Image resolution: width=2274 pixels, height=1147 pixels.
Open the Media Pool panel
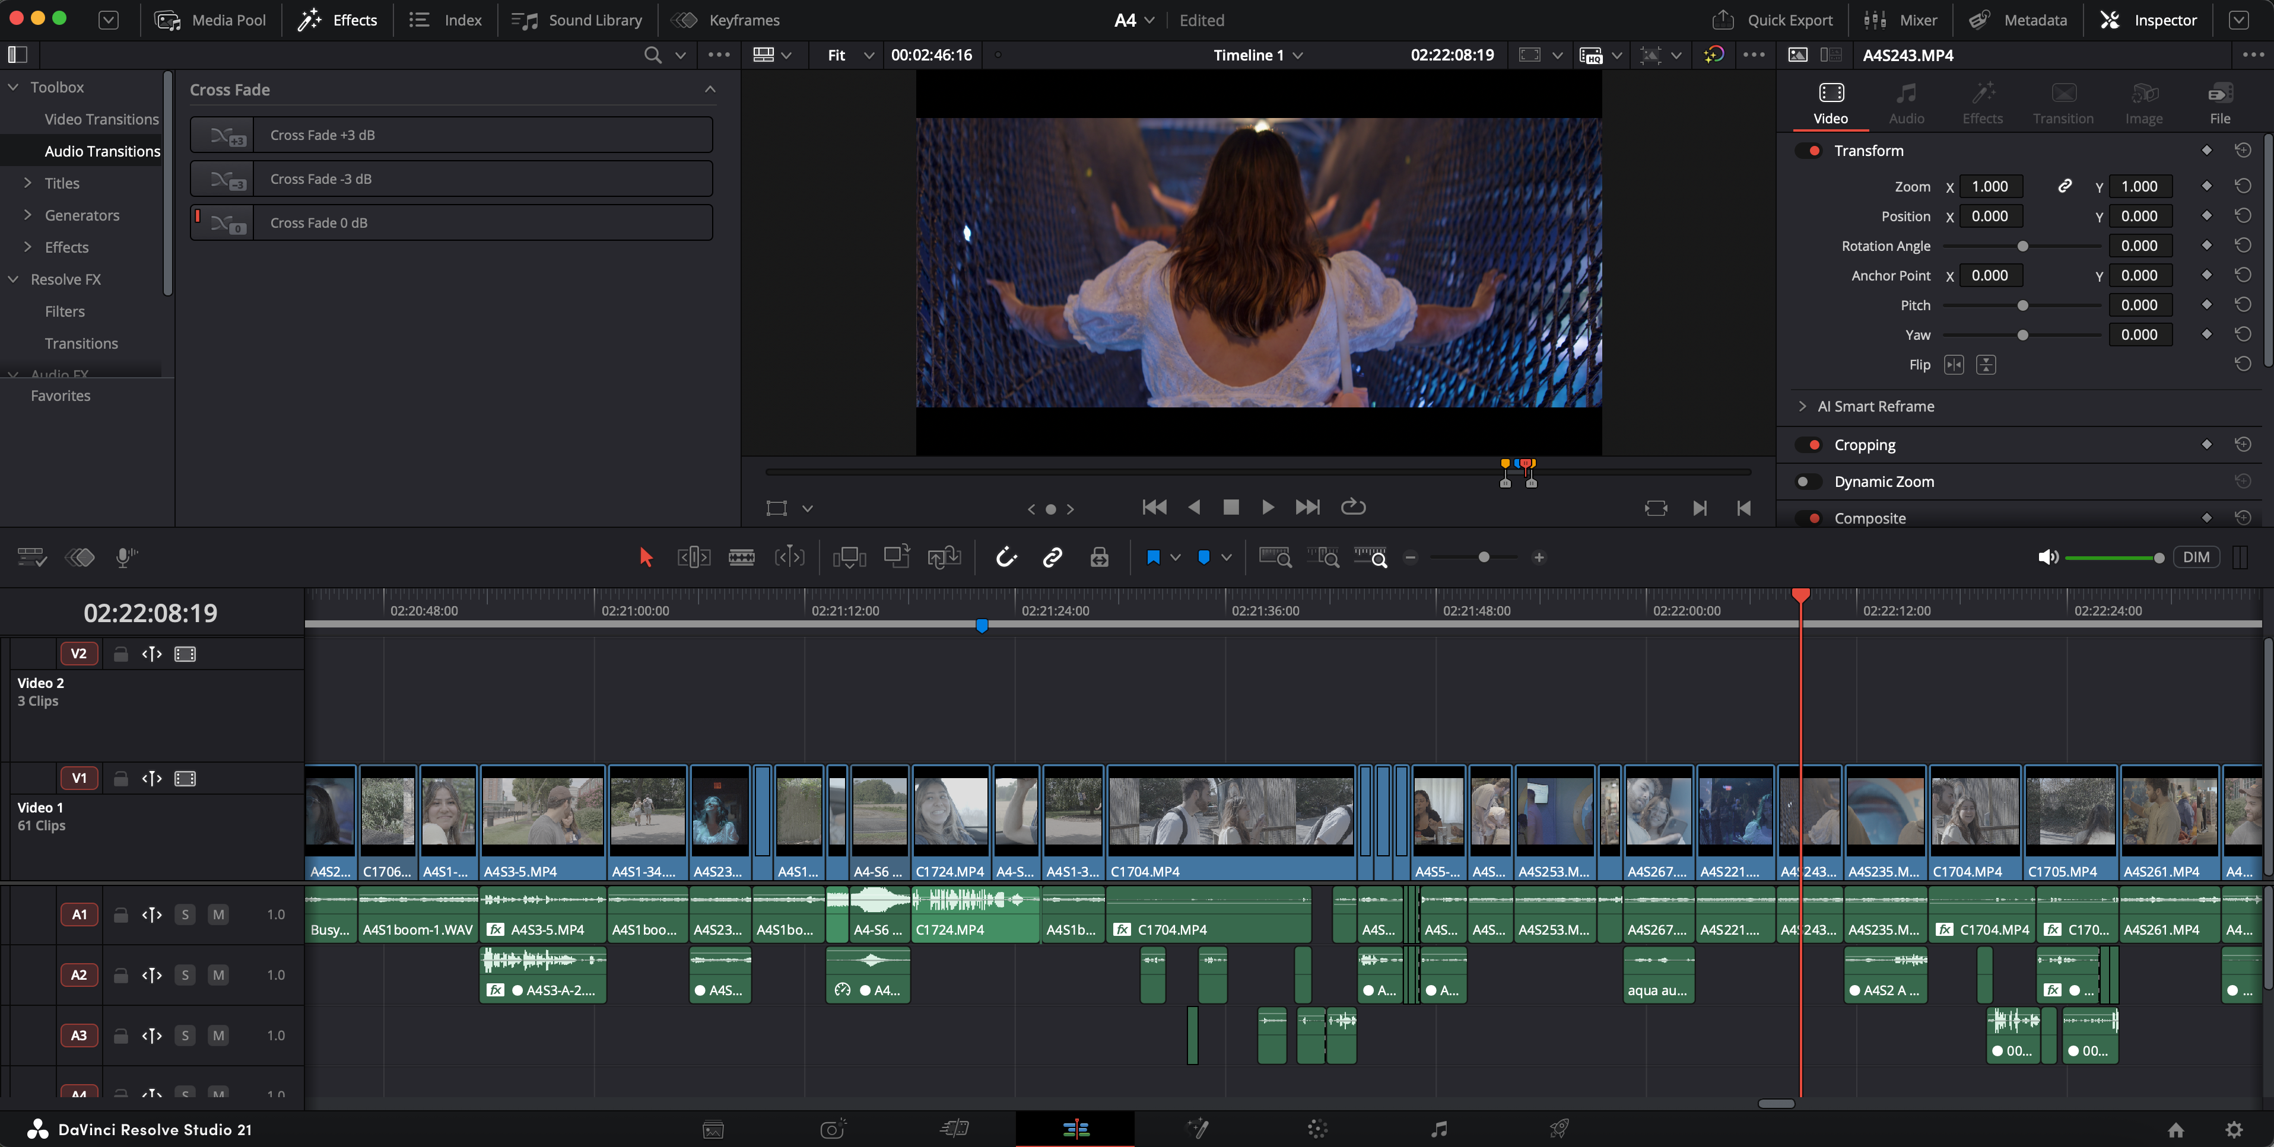(x=210, y=20)
